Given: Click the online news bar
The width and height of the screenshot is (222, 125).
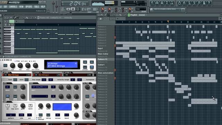Looking at the screenshot, I should (167, 10).
